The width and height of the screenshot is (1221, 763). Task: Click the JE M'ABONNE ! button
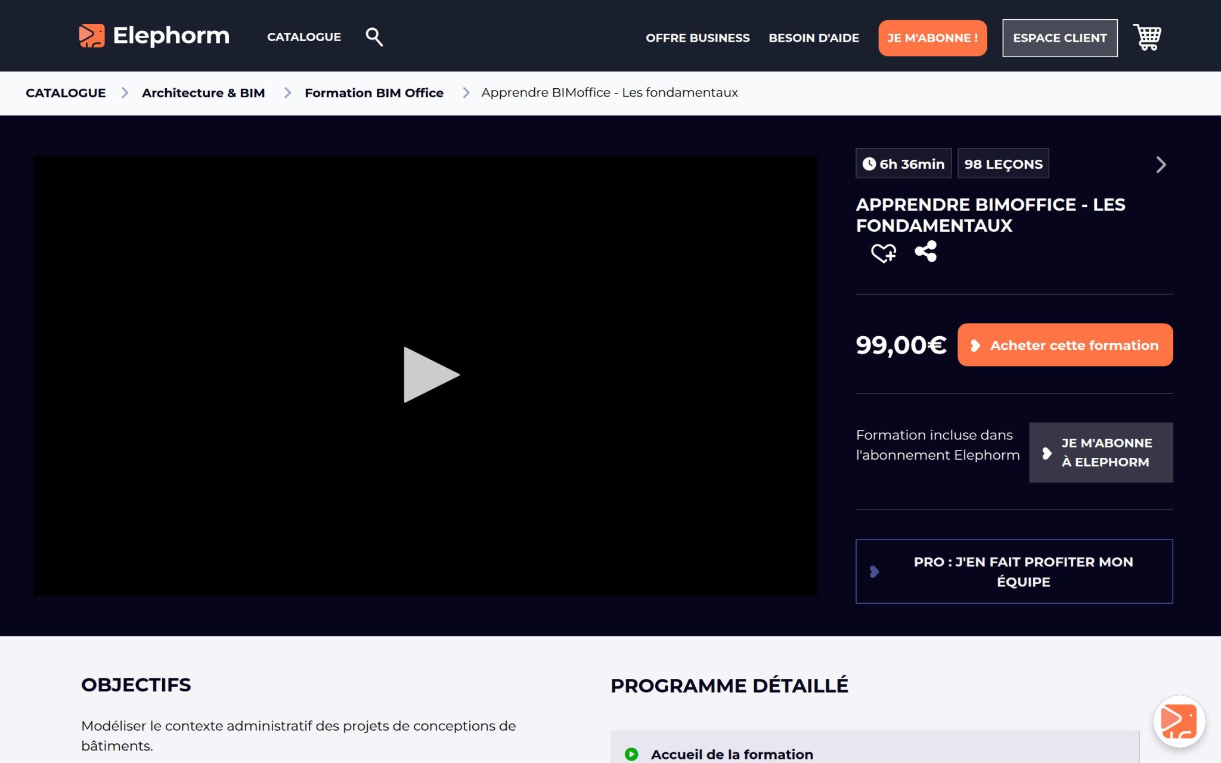click(932, 38)
